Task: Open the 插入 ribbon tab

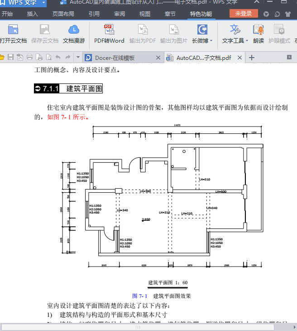Action: point(33,14)
